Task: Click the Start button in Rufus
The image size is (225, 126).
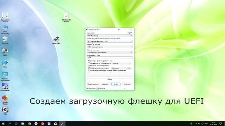Action: coord(116,84)
